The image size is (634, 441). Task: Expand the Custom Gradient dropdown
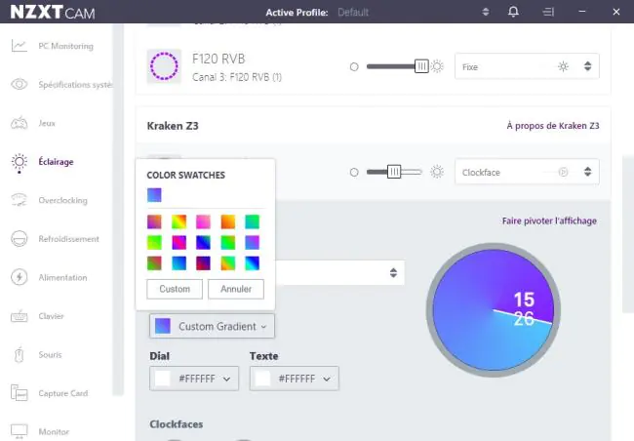point(212,326)
